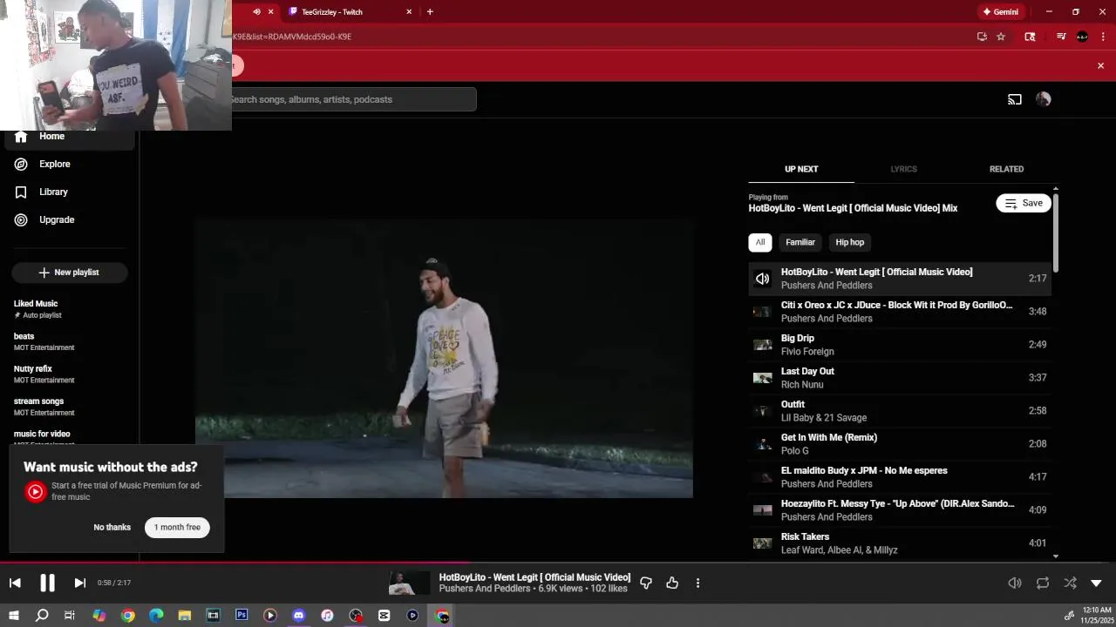The height and width of the screenshot is (627, 1116).
Task: Select the Familiar filter chip
Action: click(800, 242)
